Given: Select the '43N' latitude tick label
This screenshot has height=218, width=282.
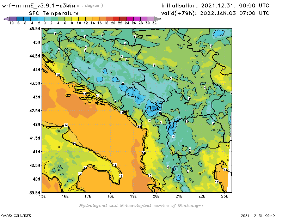Looking at the screenshot, I should [36, 97].
